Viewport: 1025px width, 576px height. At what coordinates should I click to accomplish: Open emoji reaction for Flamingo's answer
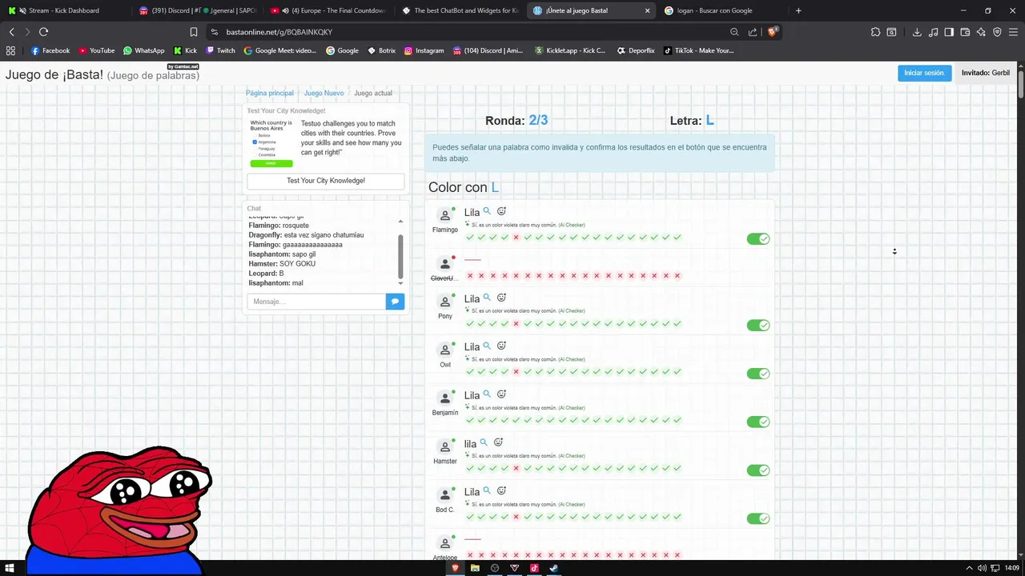point(501,211)
